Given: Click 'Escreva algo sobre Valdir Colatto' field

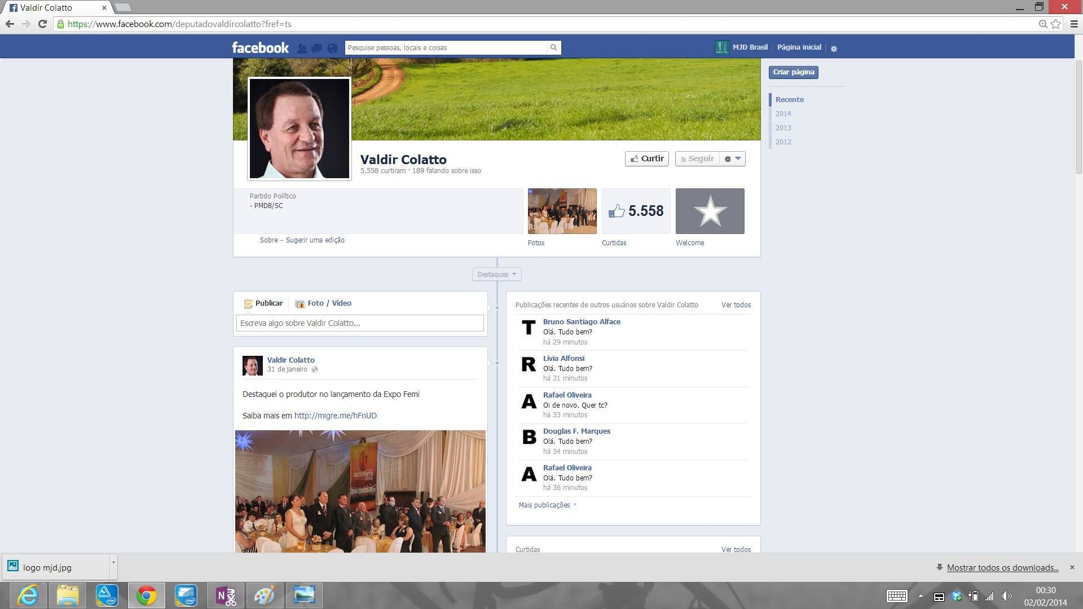Looking at the screenshot, I should tap(360, 323).
